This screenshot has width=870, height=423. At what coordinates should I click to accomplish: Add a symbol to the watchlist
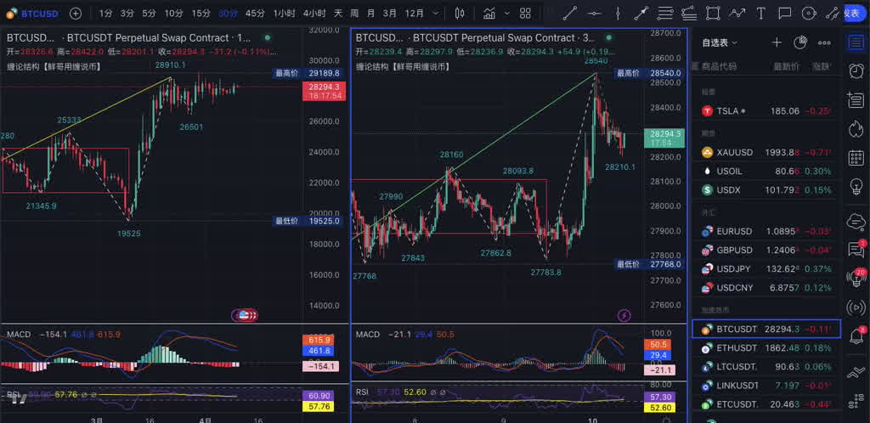point(776,42)
